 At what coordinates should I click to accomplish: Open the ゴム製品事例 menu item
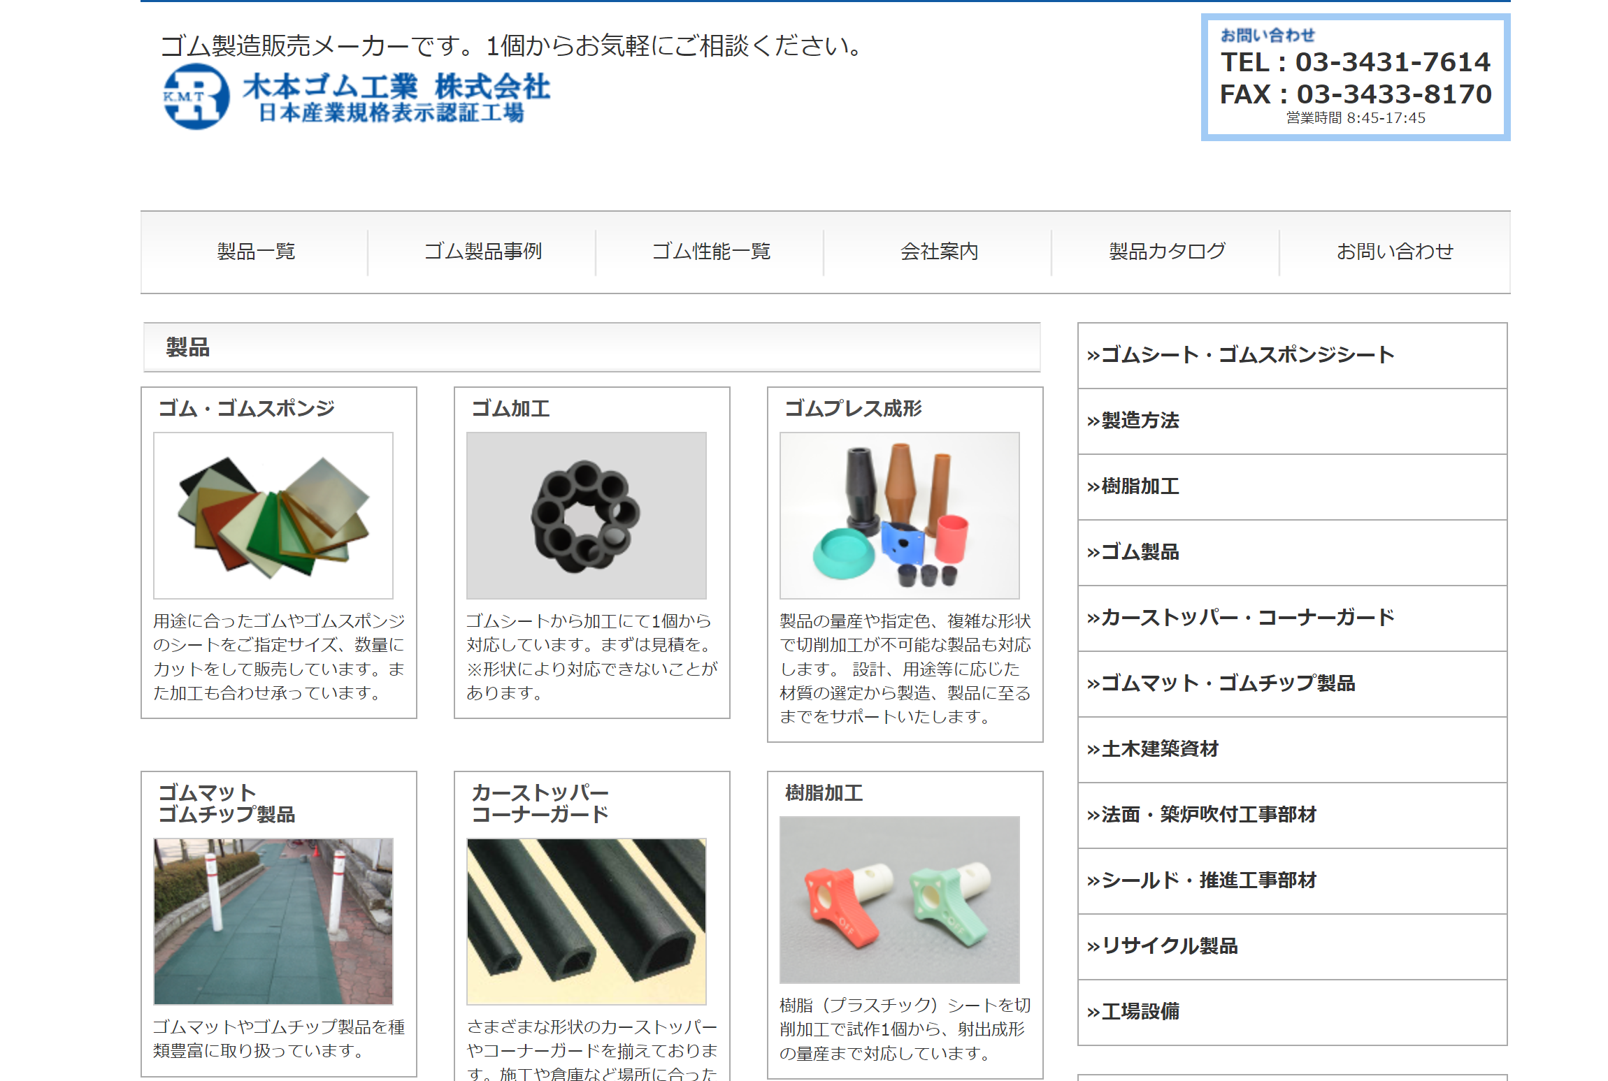pos(483,252)
